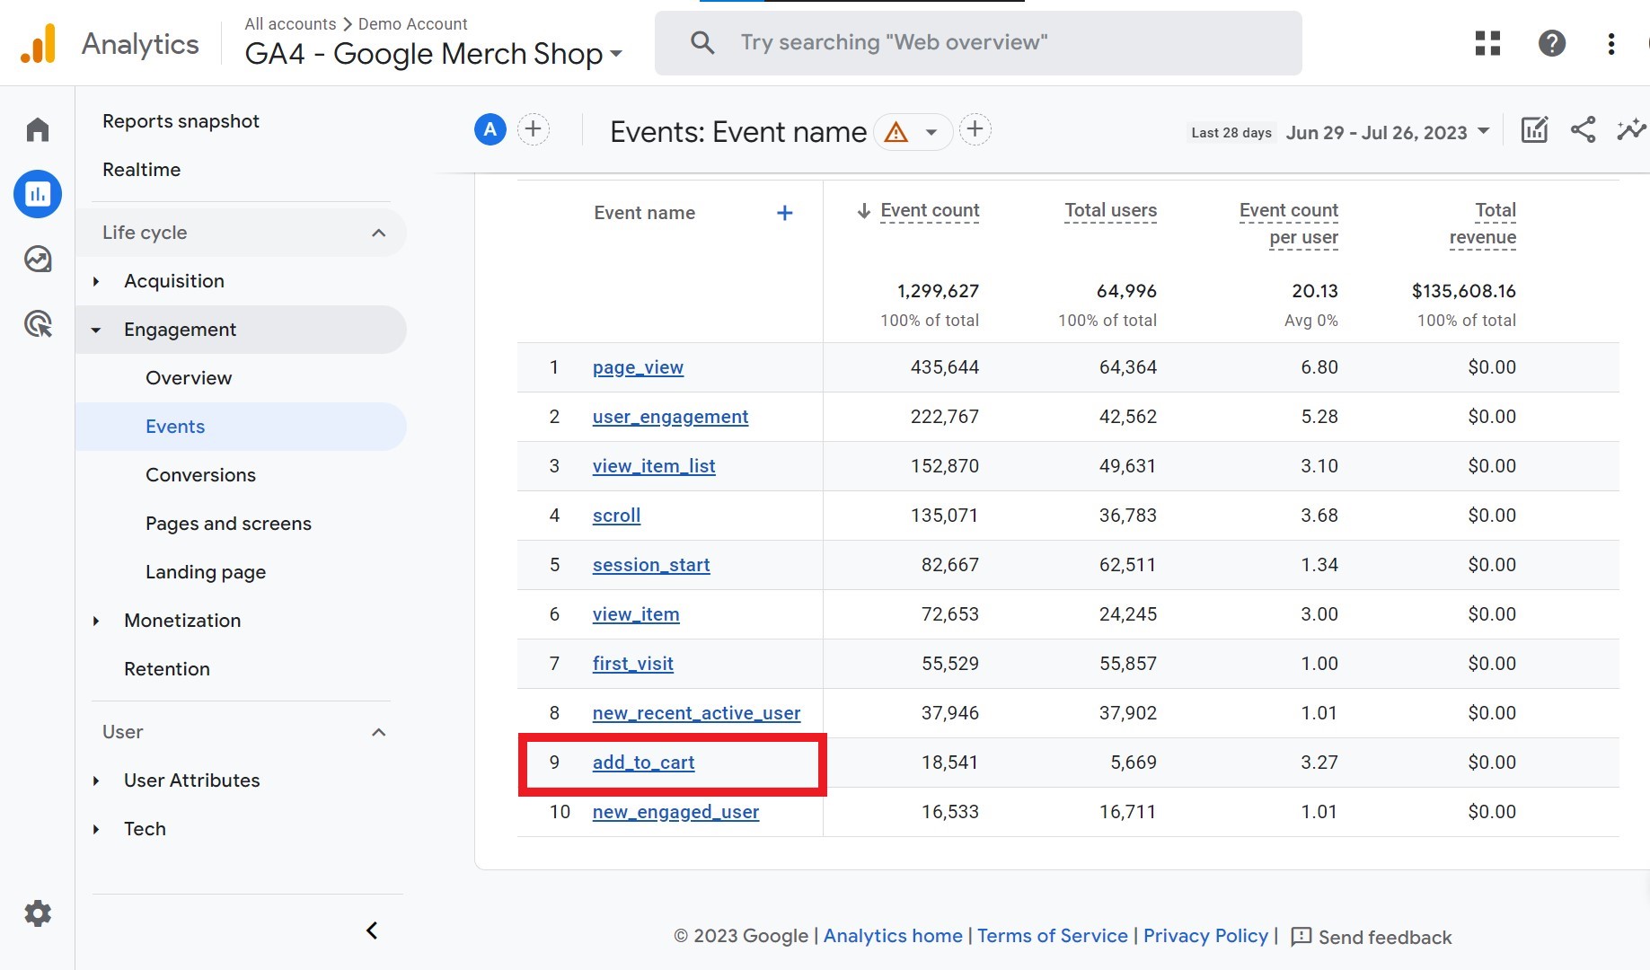Click the Event name column header
Image resolution: width=1650 pixels, height=970 pixels.
pyautogui.click(x=644, y=213)
